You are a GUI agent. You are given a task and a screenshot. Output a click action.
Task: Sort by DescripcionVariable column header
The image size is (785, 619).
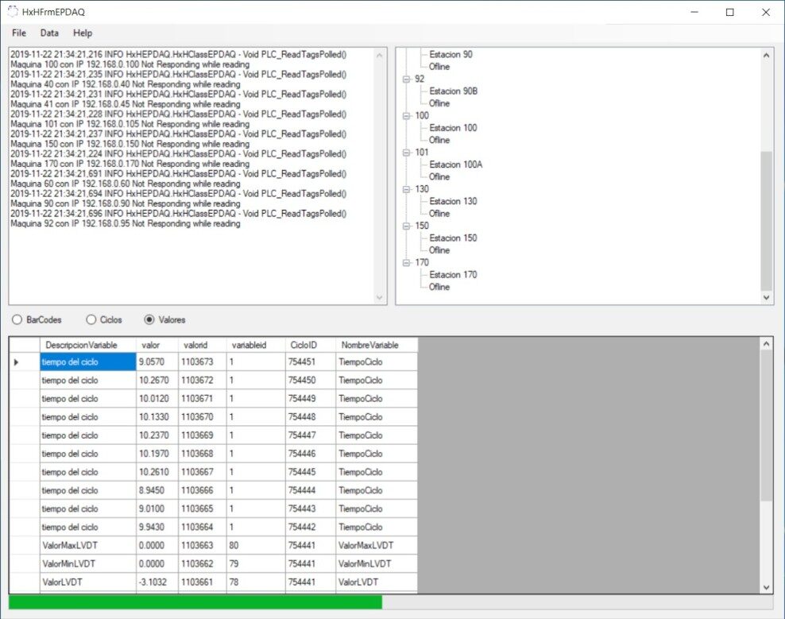point(87,345)
